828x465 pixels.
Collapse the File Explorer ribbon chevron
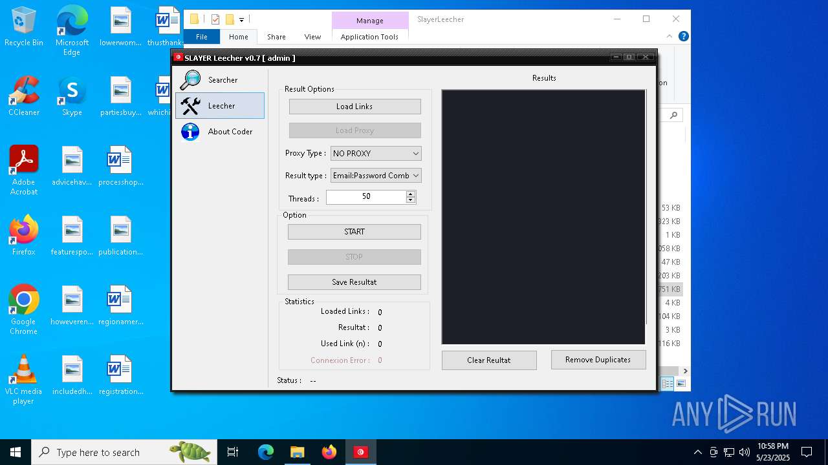[x=670, y=37]
